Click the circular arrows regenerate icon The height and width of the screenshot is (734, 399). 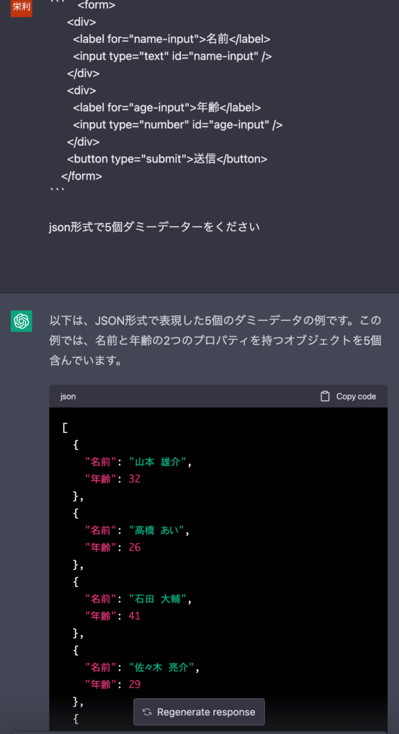click(147, 712)
